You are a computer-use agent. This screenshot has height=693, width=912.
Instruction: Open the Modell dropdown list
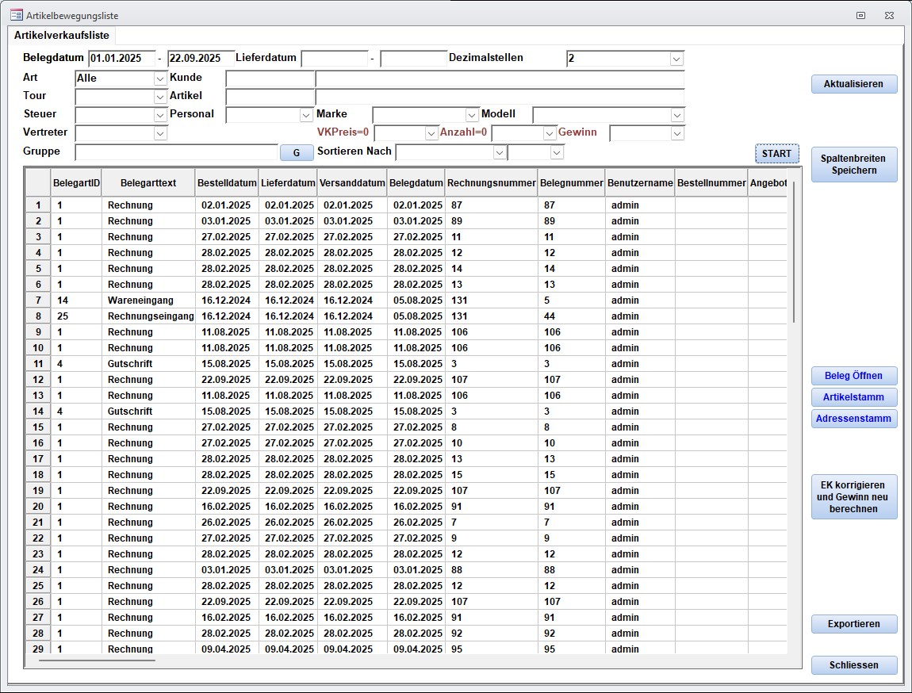676,115
